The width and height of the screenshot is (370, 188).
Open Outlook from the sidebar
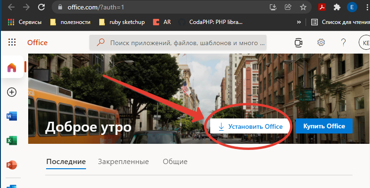pyautogui.click(x=12, y=186)
